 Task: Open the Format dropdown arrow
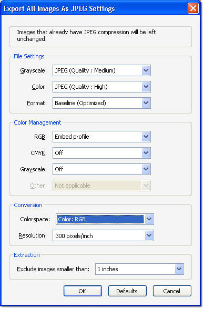(146, 103)
